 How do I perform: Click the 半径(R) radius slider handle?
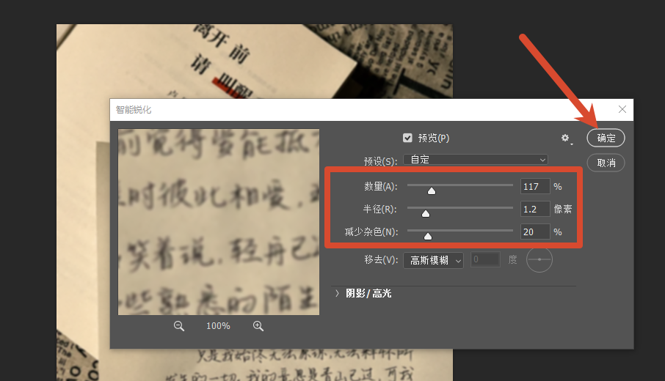[426, 214]
